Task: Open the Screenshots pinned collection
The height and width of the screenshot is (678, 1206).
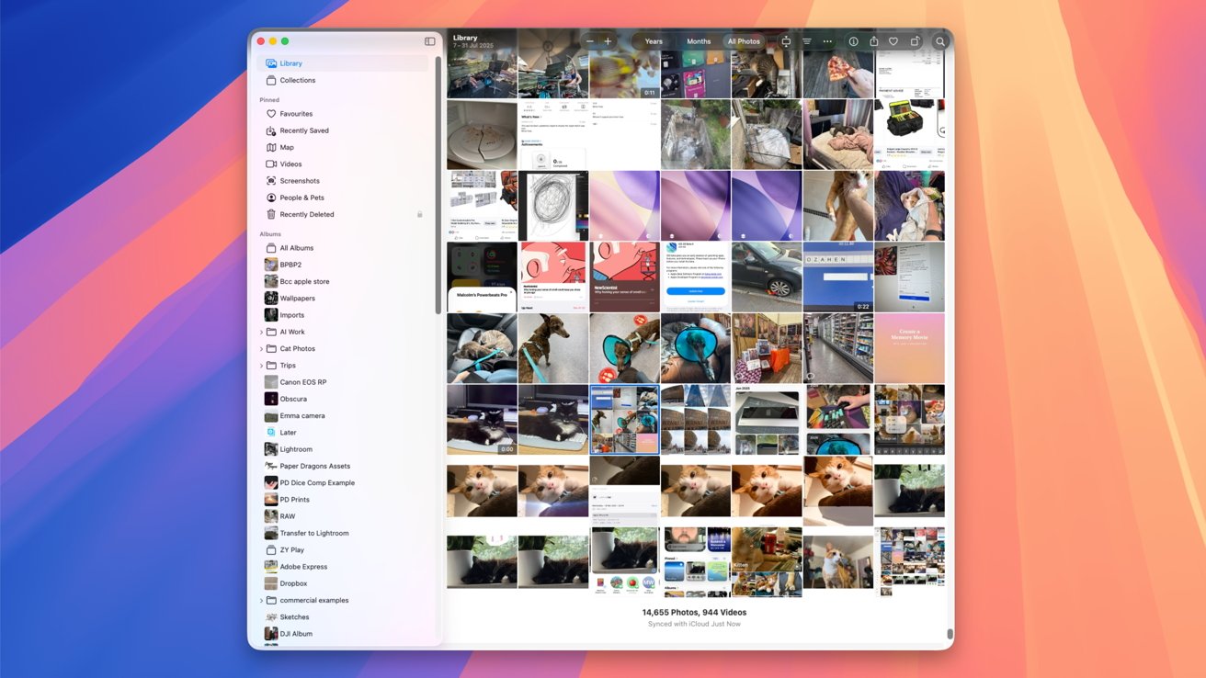Action: [x=300, y=181]
